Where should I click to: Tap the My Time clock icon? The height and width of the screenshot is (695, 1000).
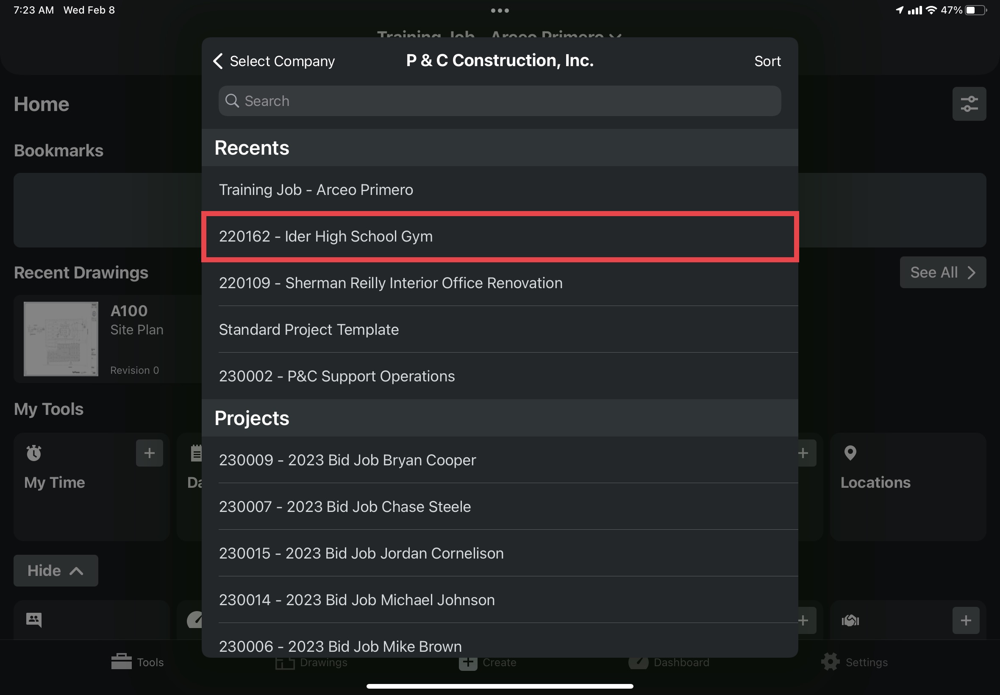click(34, 453)
